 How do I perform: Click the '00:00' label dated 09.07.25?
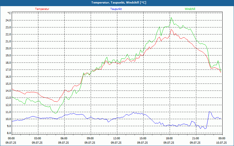[12, 138]
